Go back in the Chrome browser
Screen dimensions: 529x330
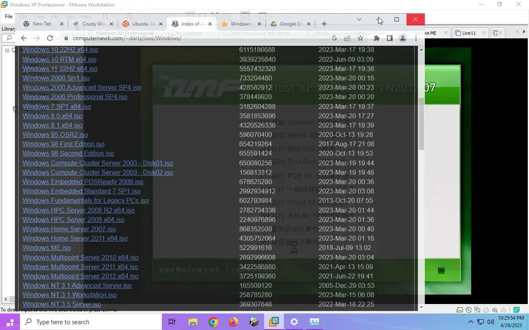point(24,38)
